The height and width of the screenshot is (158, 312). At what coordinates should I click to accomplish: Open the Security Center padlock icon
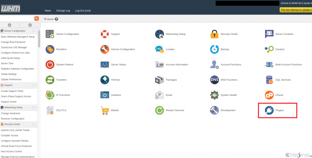point(214,34)
